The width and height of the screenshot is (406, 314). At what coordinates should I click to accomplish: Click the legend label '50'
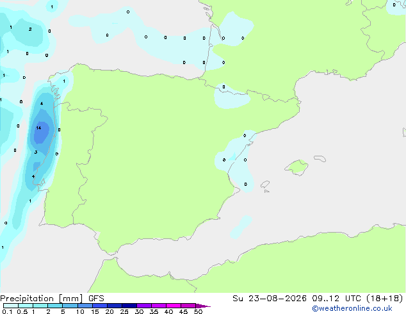pyautogui.click(x=198, y=311)
